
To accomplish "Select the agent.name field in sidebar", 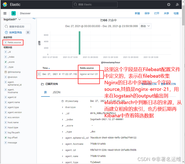I will [14, 102].
